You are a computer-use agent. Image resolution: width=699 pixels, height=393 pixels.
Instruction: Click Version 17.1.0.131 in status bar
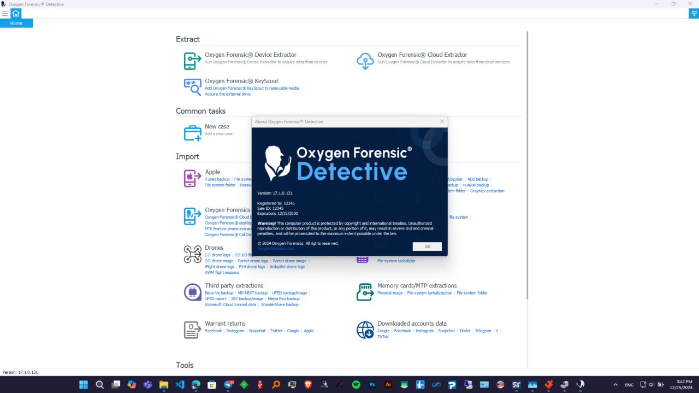click(x=20, y=372)
